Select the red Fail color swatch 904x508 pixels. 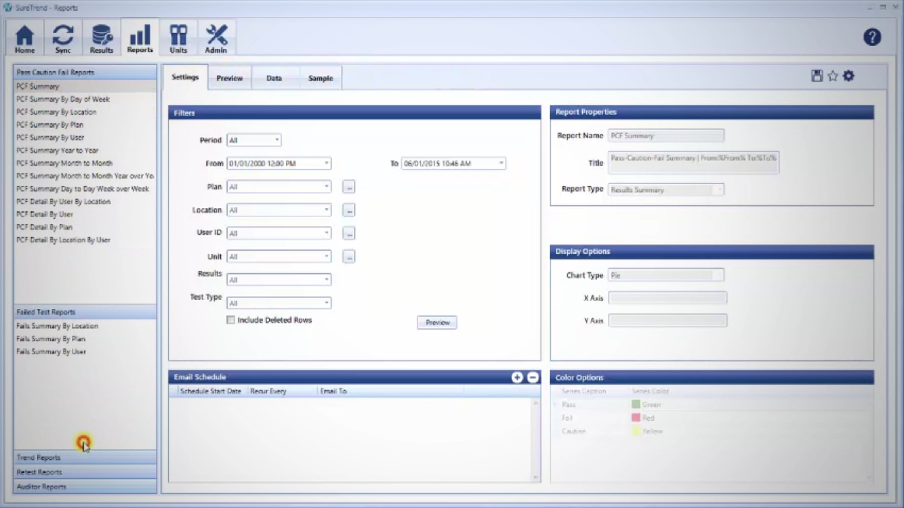coord(636,418)
